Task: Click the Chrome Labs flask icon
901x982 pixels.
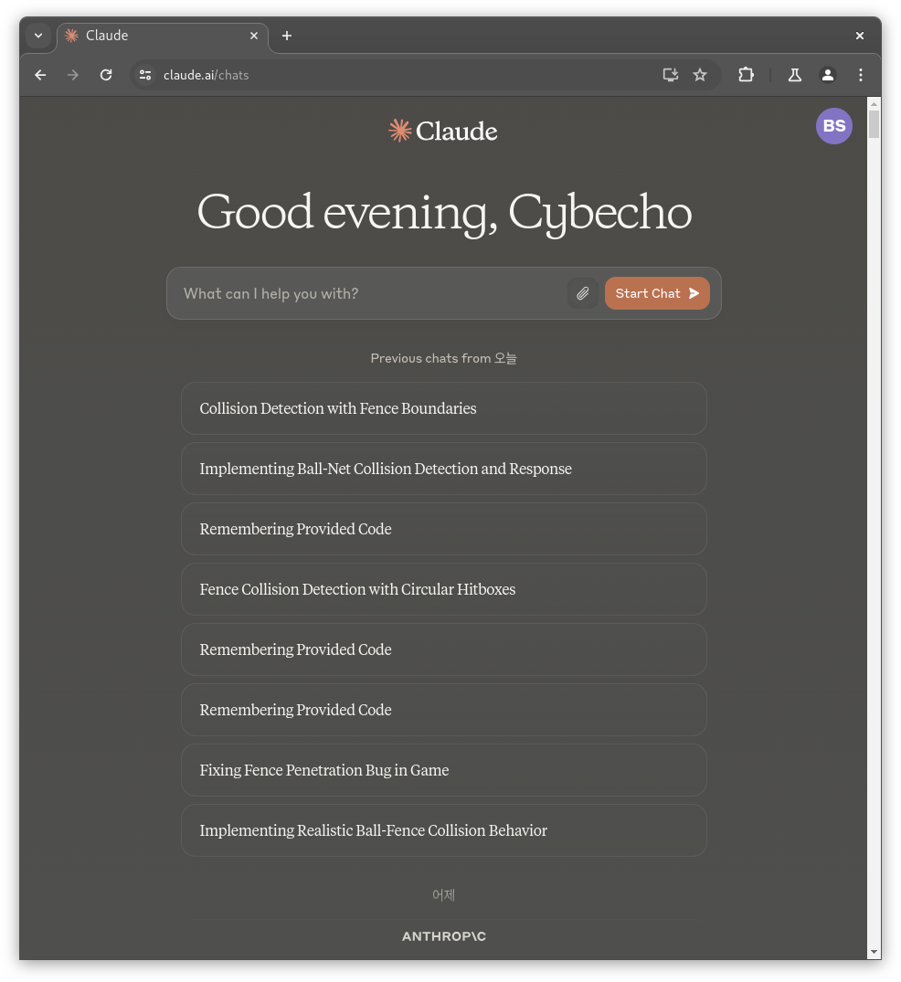Action: (794, 75)
